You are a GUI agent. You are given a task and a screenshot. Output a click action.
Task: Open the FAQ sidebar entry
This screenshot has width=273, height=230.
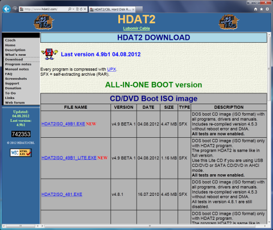[x=9, y=74]
